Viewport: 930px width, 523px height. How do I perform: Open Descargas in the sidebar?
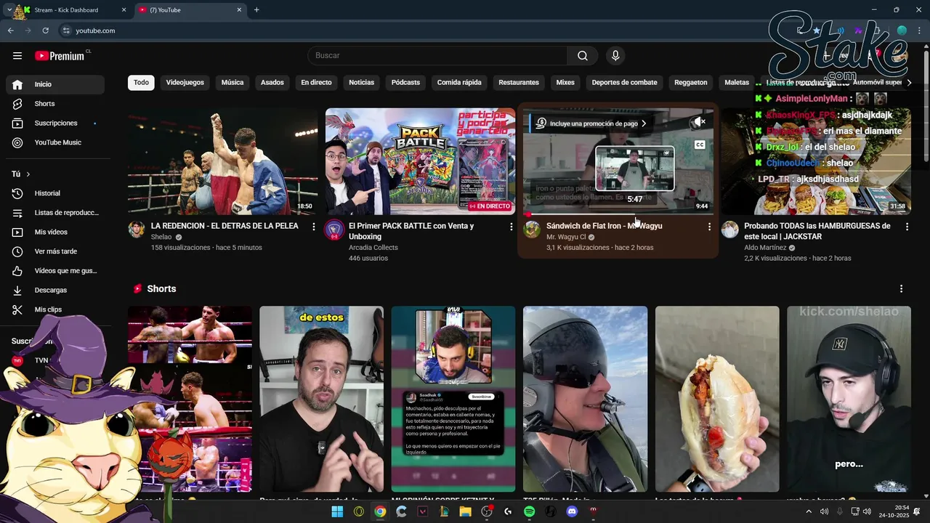coord(55,290)
